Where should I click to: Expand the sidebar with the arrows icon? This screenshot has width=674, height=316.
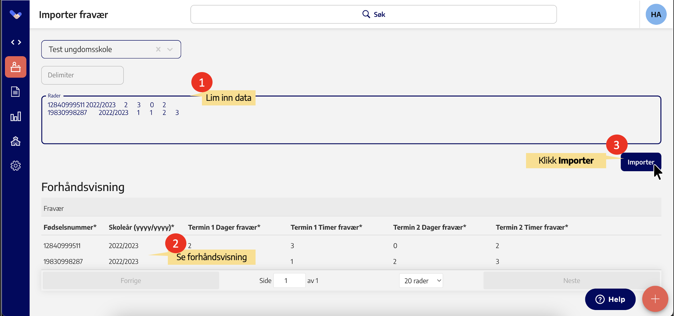[16, 42]
